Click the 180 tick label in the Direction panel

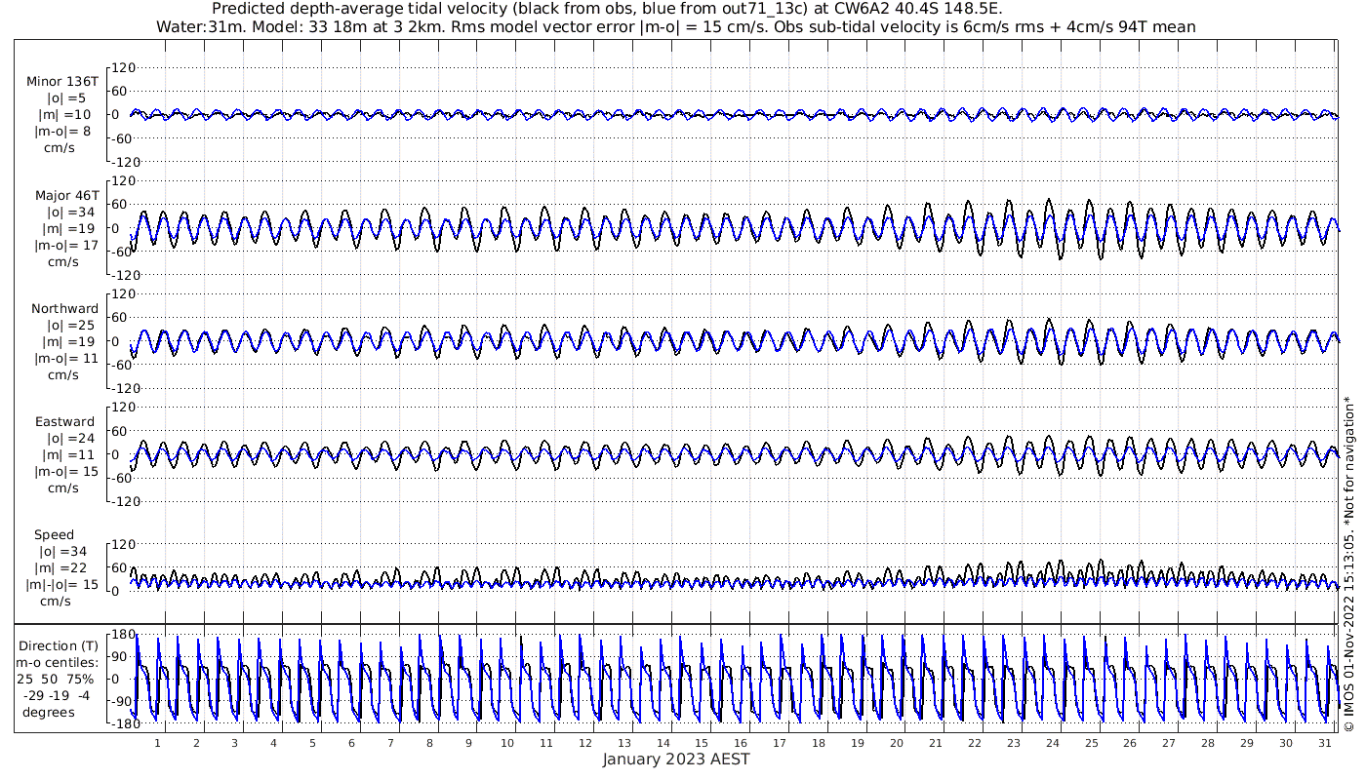124,635
